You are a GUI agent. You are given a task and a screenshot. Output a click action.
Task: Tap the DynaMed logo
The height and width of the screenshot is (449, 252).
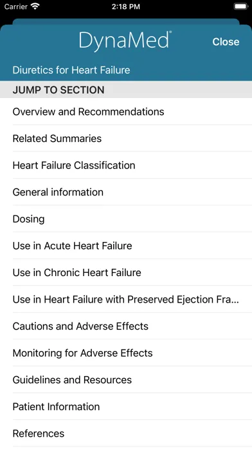click(x=125, y=41)
